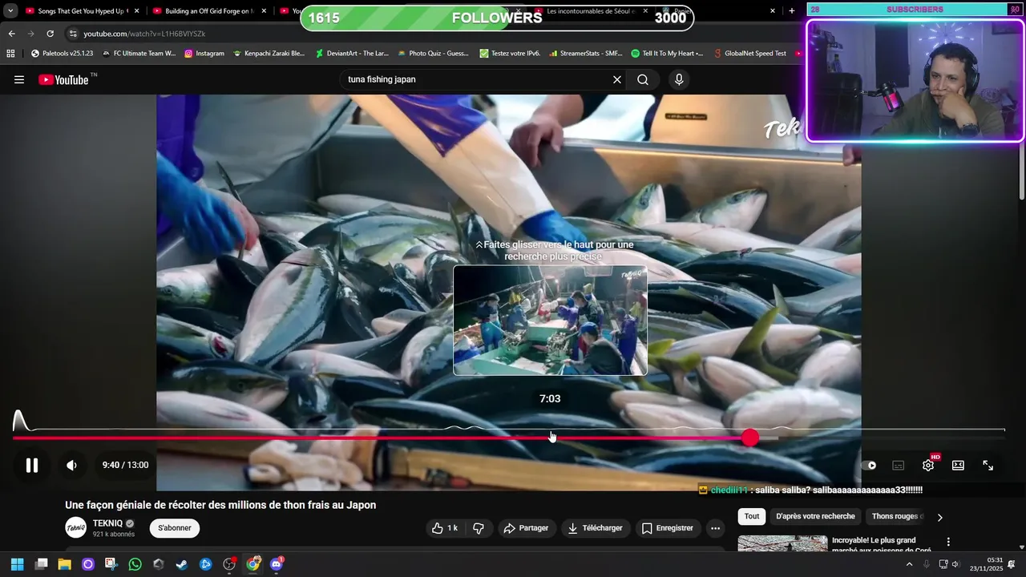Open Discord from the taskbar
The width and height of the screenshot is (1026, 577).
point(277,564)
